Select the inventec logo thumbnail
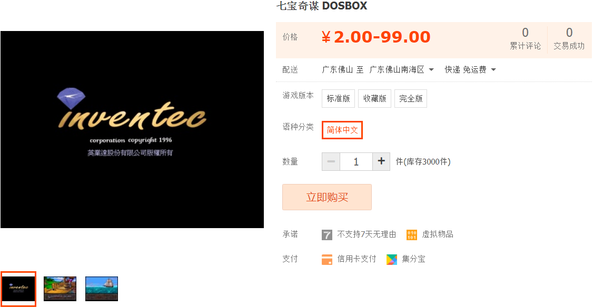The width and height of the screenshot is (594, 308). [18, 289]
